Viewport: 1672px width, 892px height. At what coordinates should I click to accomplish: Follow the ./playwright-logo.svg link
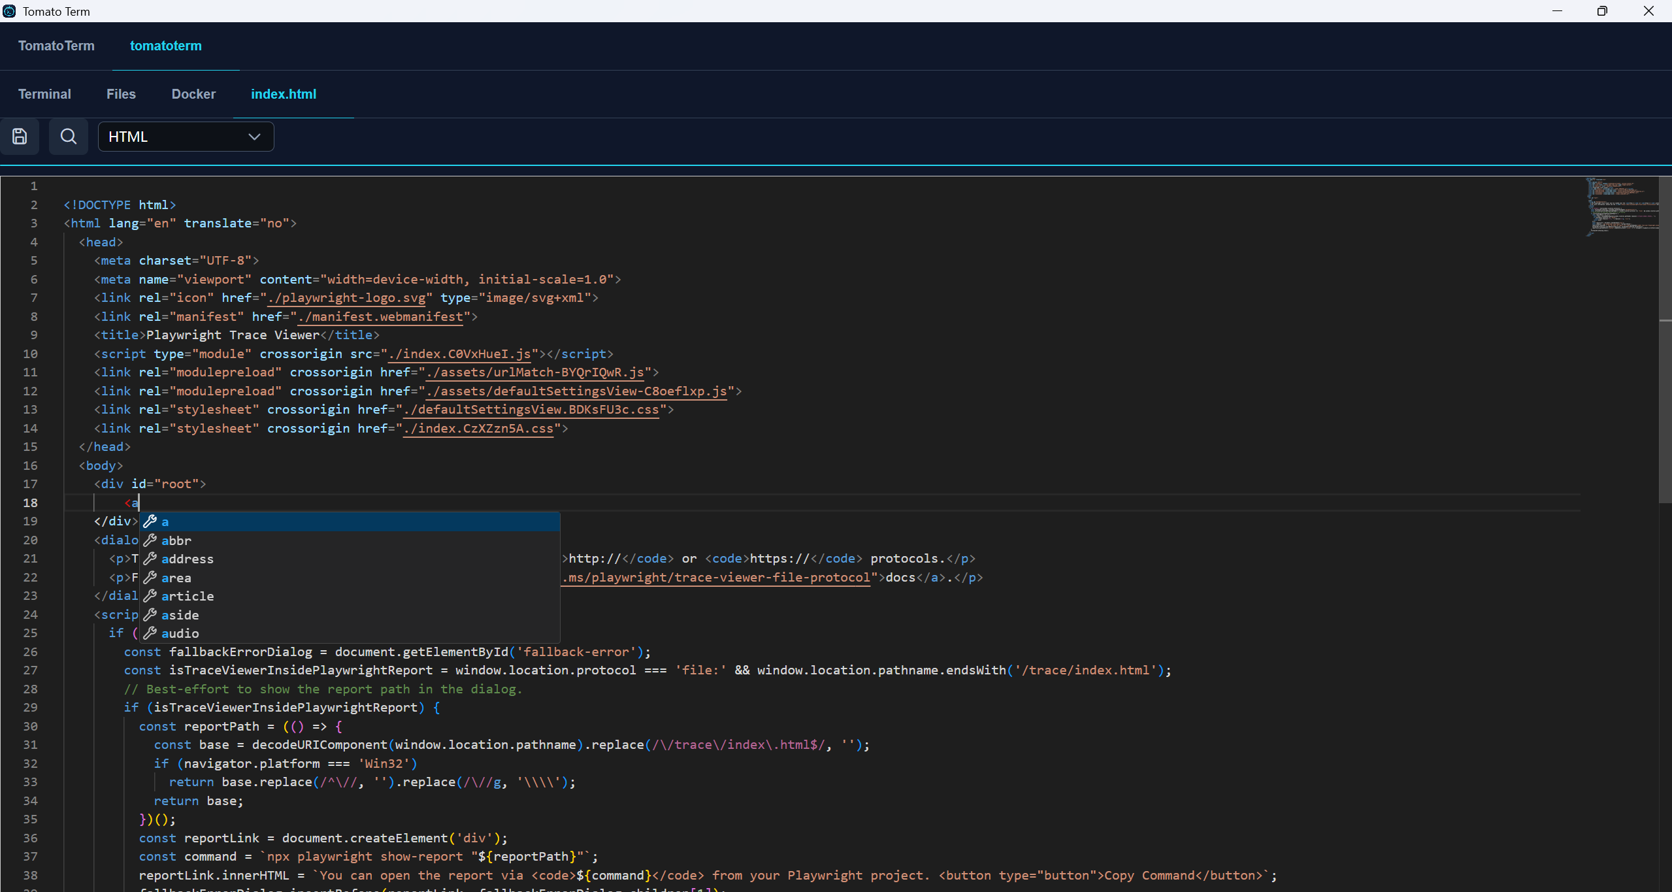coord(346,298)
